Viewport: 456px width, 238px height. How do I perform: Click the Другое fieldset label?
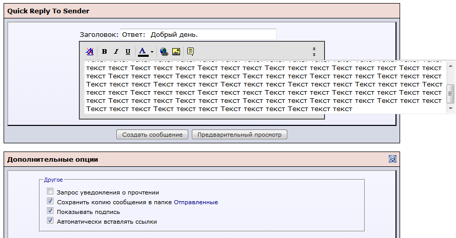pos(53,180)
